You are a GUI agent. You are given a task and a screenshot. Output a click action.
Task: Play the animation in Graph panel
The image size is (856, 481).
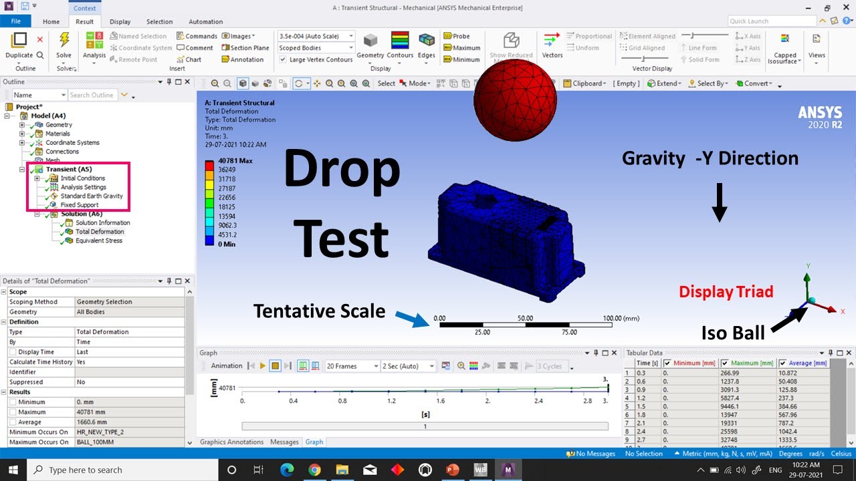263,366
